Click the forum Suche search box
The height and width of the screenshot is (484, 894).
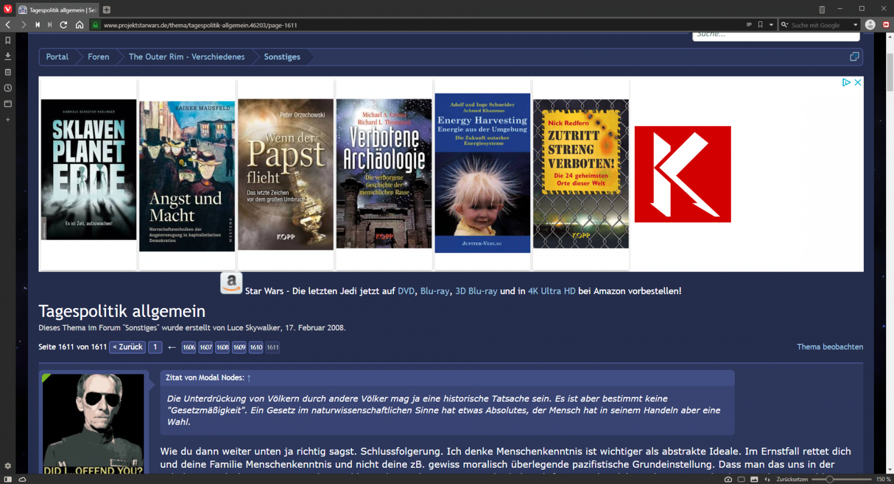click(776, 35)
